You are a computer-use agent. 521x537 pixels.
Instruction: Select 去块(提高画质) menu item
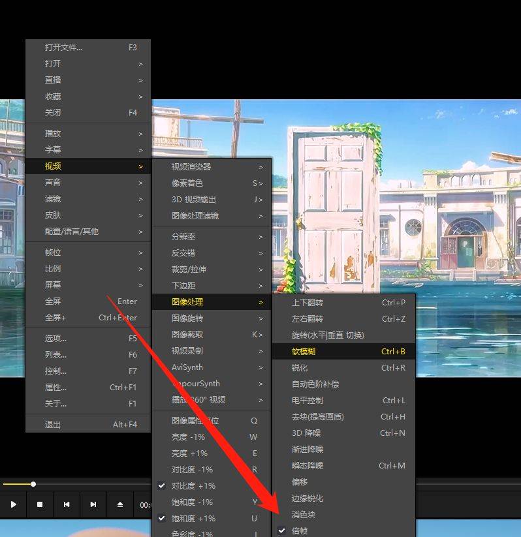click(x=344, y=417)
